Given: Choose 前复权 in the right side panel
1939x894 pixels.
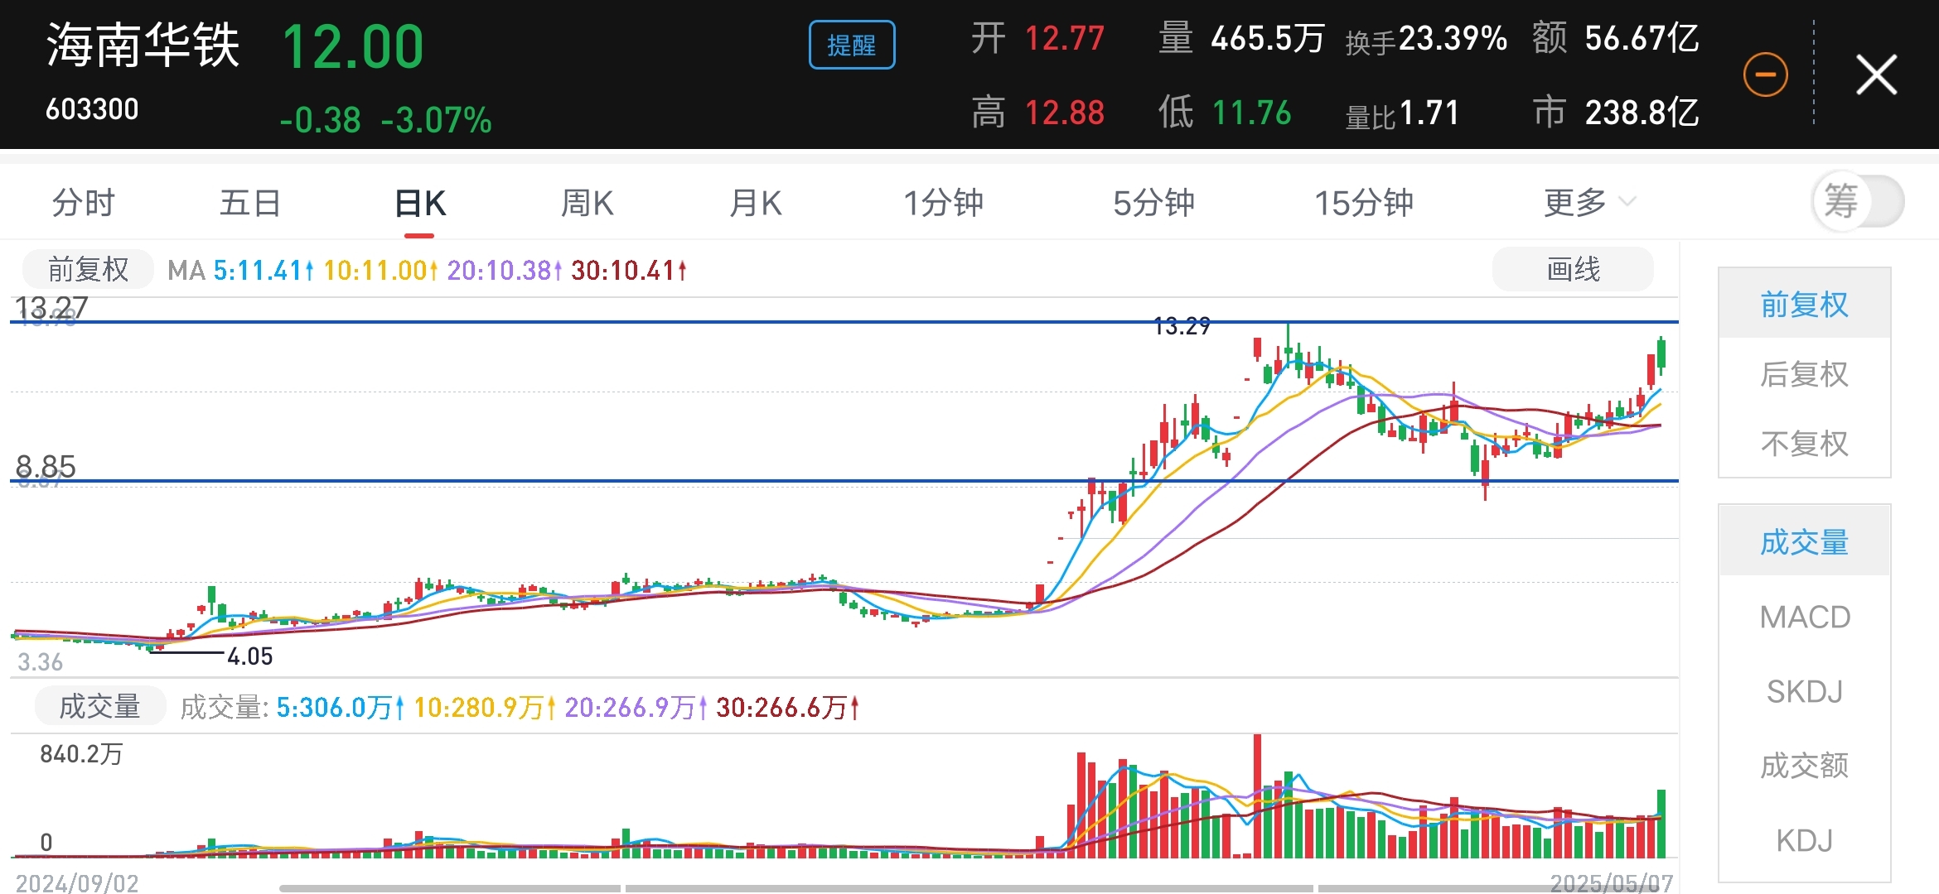Looking at the screenshot, I should pos(1805,304).
